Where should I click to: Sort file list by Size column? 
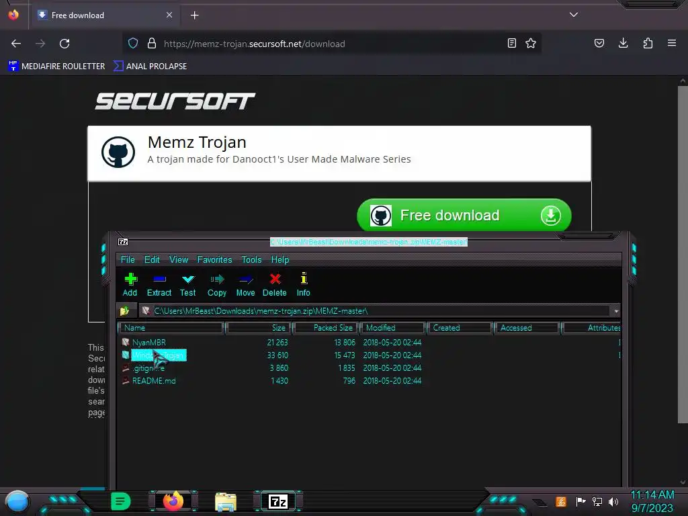[259, 328]
